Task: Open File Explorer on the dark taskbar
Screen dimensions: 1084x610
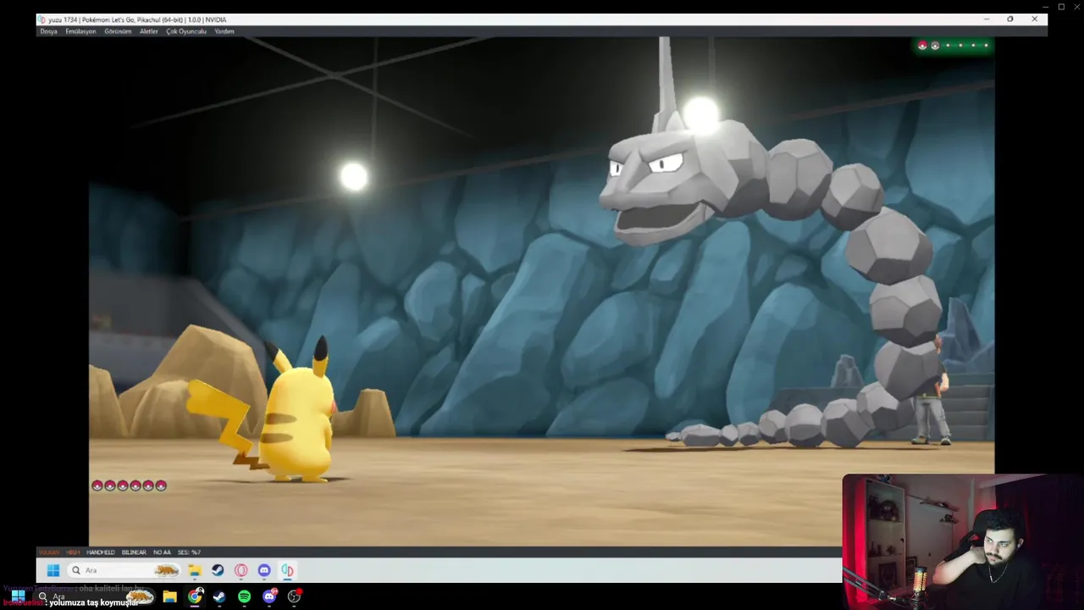Action: coord(169,596)
